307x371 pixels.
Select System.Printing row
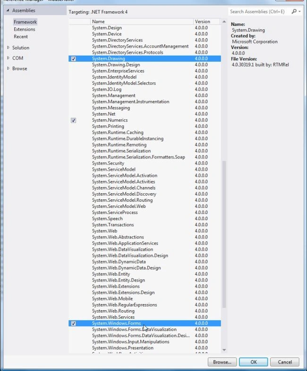[x=145, y=126]
